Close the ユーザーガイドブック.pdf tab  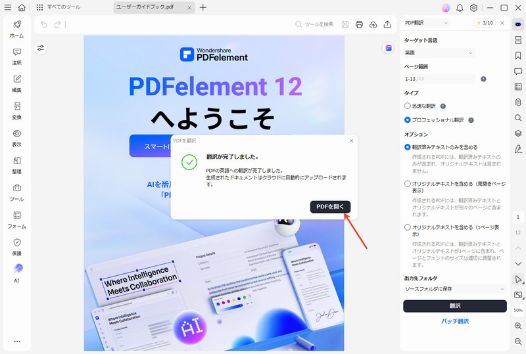click(189, 8)
